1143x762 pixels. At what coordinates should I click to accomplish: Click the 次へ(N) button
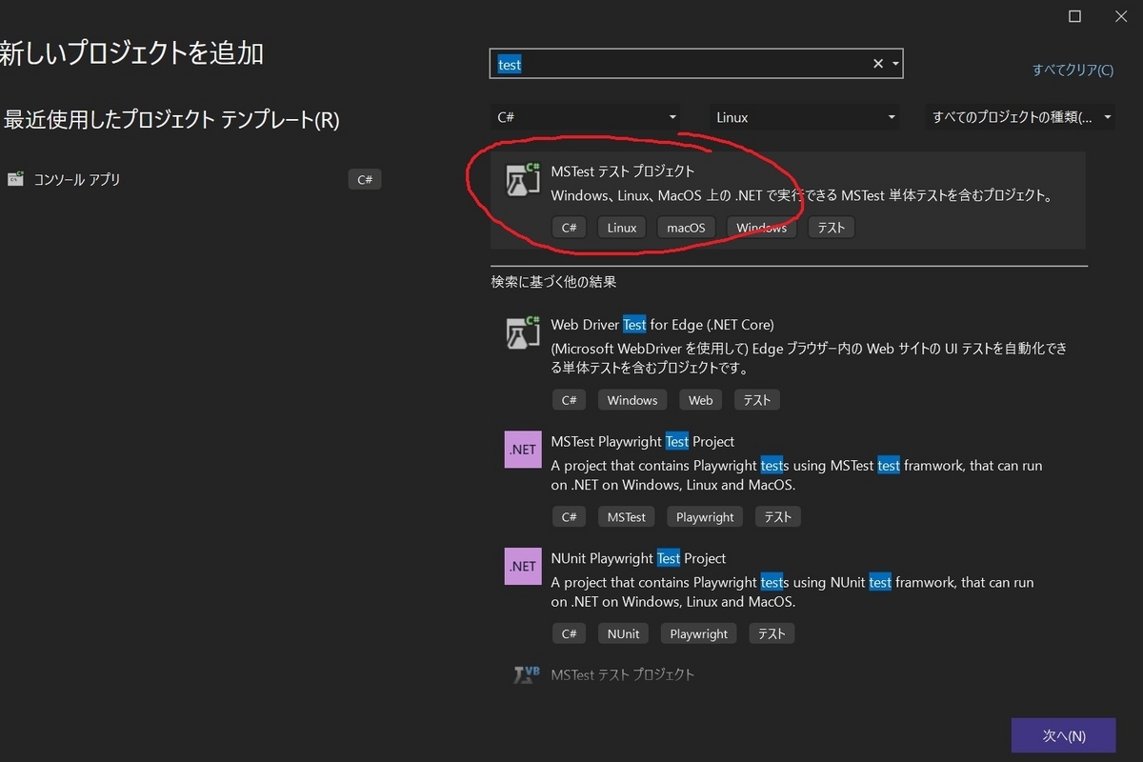(1063, 735)
